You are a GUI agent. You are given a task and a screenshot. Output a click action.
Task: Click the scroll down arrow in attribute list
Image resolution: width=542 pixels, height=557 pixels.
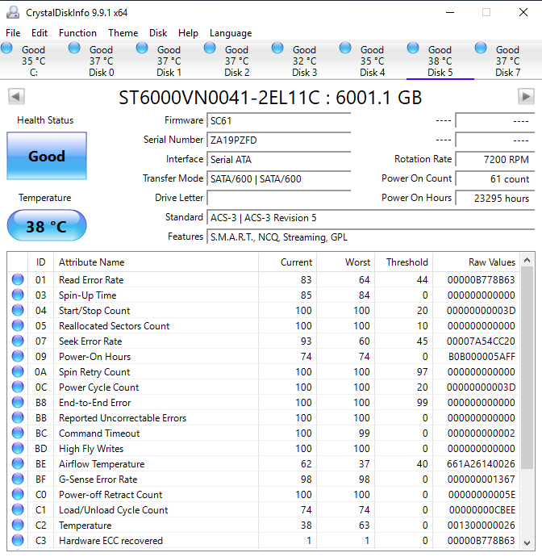pos(527,542)
